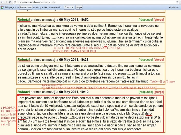Open the Romanian language dropdown
This screenshot has width=181, height=135.
[x=26, y=8]
